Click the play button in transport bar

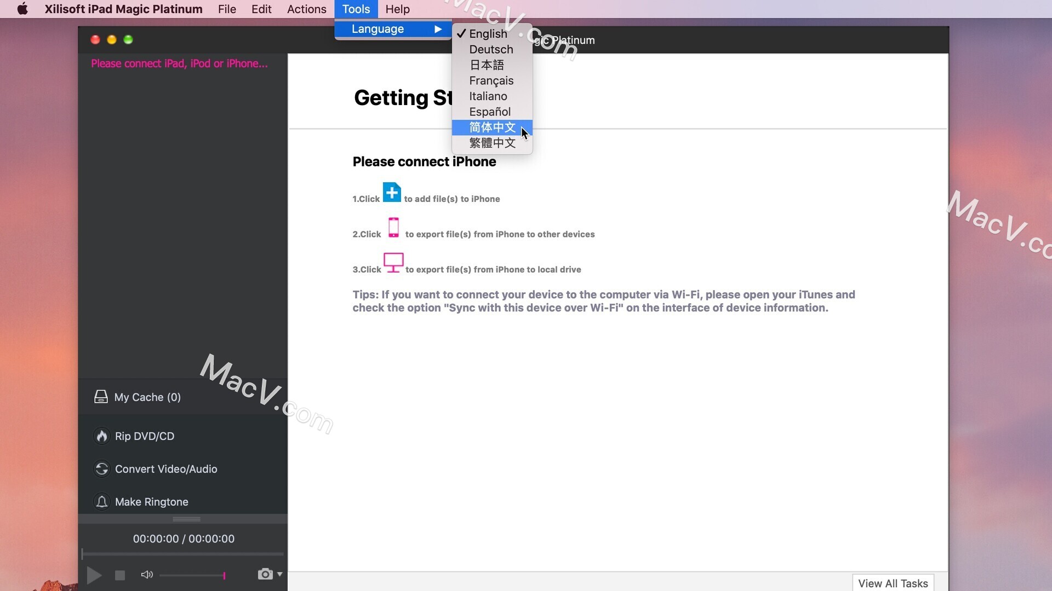point(94,575)
